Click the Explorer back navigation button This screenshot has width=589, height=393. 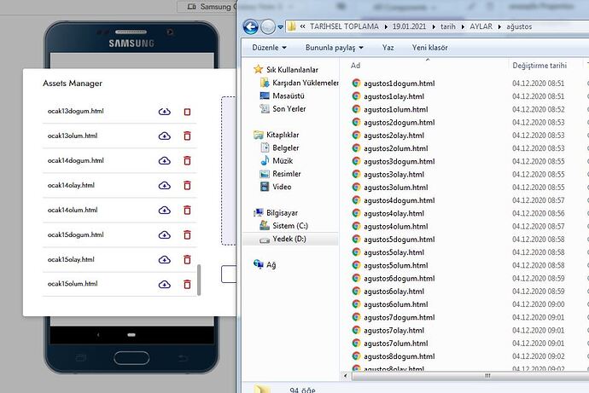253,26
